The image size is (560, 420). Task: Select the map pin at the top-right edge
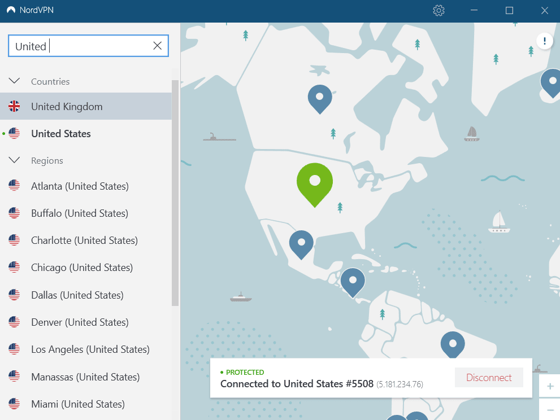[x=551, y=84]
